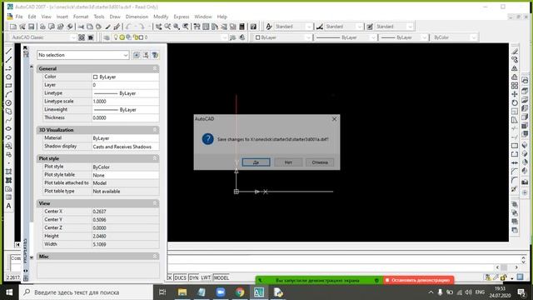Click Quick Select icon in Properties palette
The height and width of the screenshot is (300, 533).
[155, 55]
